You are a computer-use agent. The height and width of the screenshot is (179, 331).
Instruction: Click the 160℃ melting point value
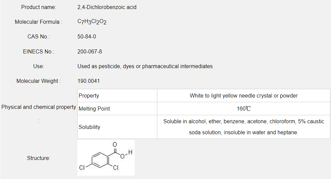[244, 109]
